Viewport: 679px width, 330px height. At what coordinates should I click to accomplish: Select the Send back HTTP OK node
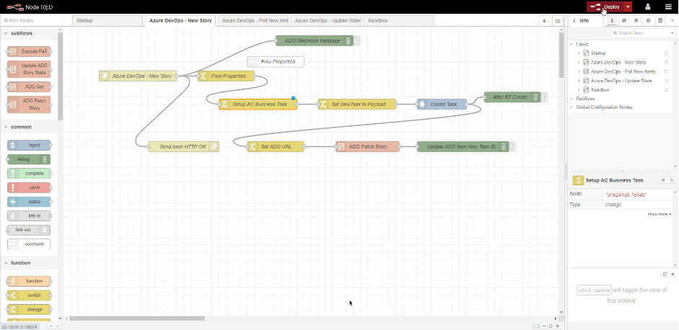(183, 146)
